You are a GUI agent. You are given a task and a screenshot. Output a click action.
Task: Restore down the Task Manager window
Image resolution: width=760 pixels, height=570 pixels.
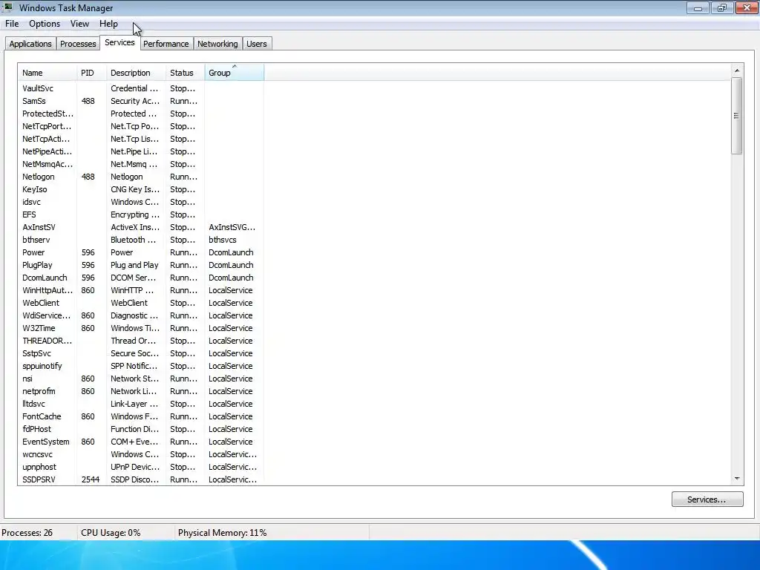point(722,7)
